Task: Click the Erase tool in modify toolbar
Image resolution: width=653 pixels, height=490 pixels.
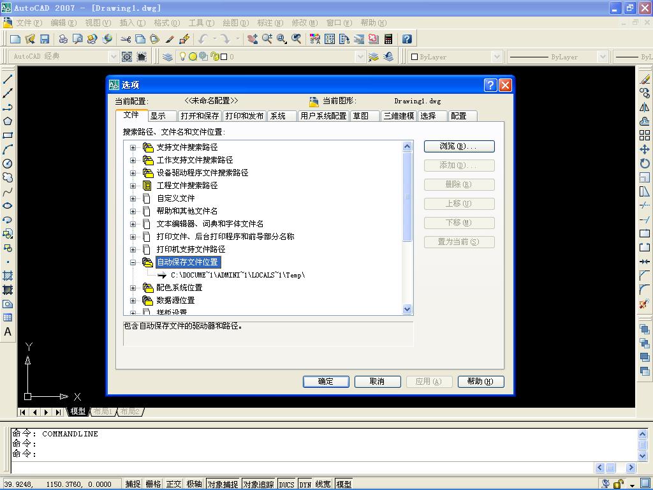Action: pyautogui.click(x=645, y=78)
